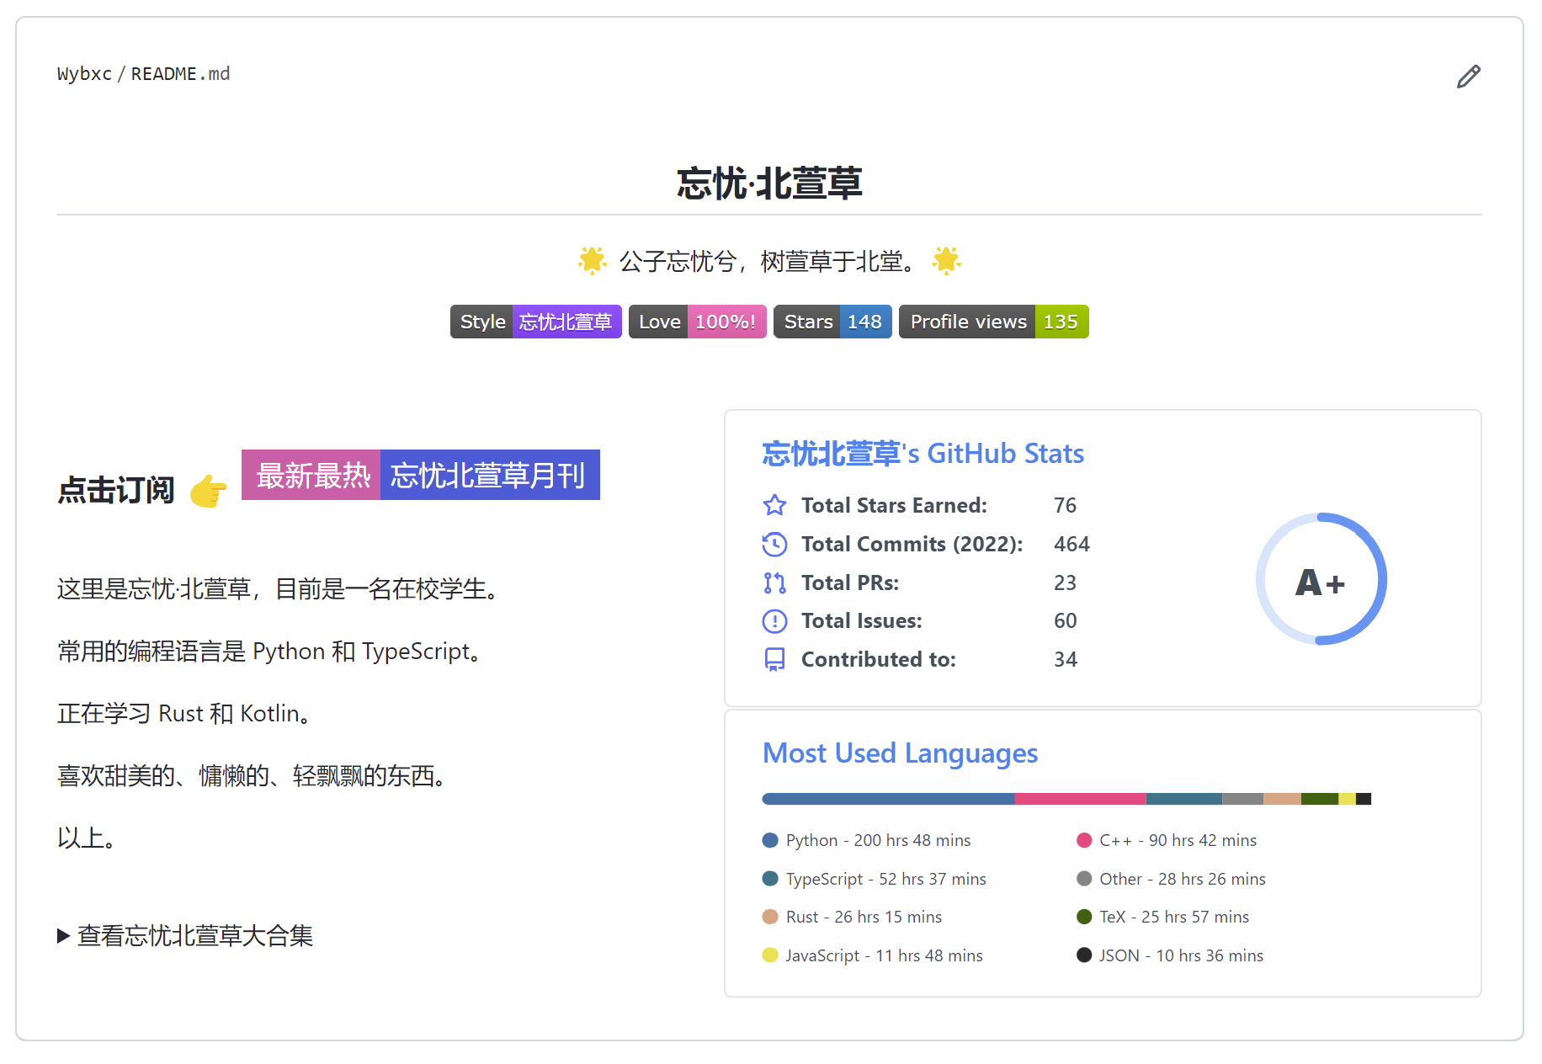The image size is (1542, 1064).
Task: Click the pink C++ segment of language bar
Action: (x=1080, y=799)
